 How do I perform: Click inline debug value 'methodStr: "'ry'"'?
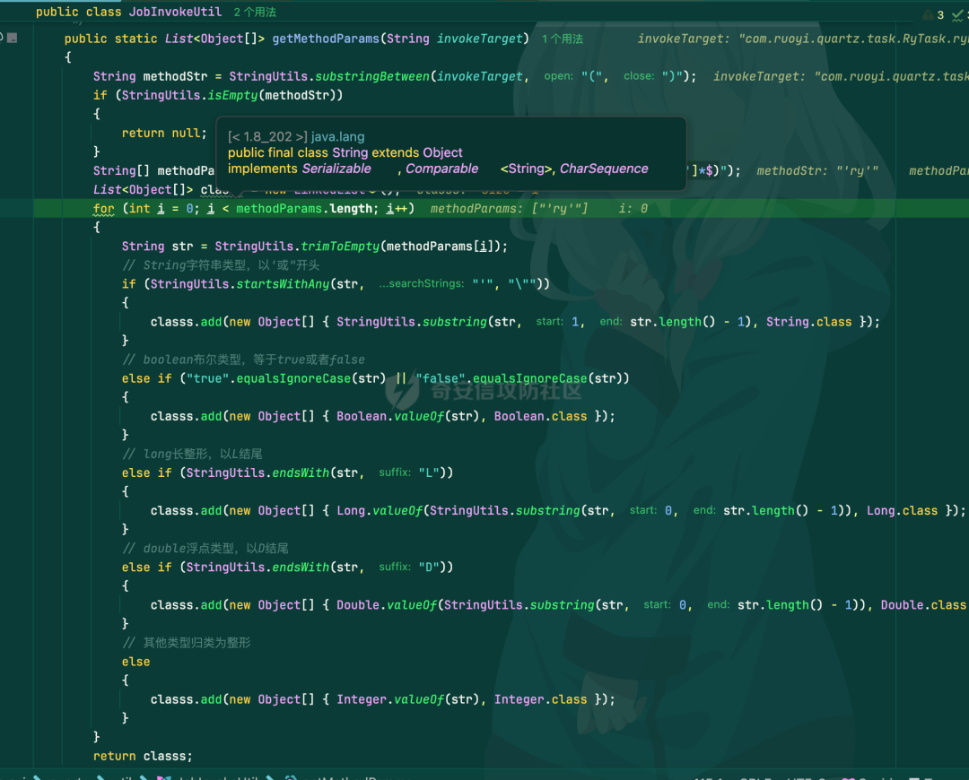(x=817, y=170)
